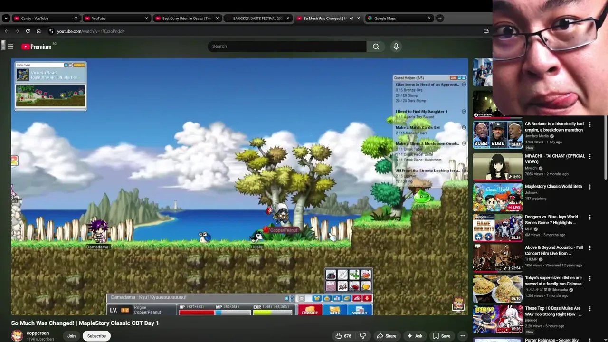Screen dimensions: 608x342
Task: Click video title So Much Was Changed
Action: tap(85, 323)
